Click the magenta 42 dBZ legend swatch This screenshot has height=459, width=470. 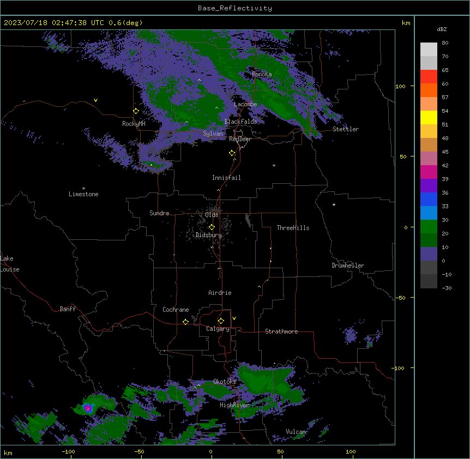coord(429,172)
